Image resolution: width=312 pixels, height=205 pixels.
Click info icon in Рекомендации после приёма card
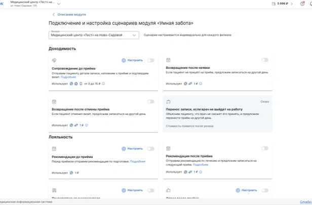tap(202, 172)
